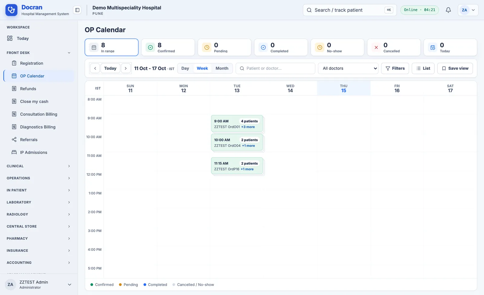
Task: Click the Docran stethoscope logo icon
Action: click(11, 10)
